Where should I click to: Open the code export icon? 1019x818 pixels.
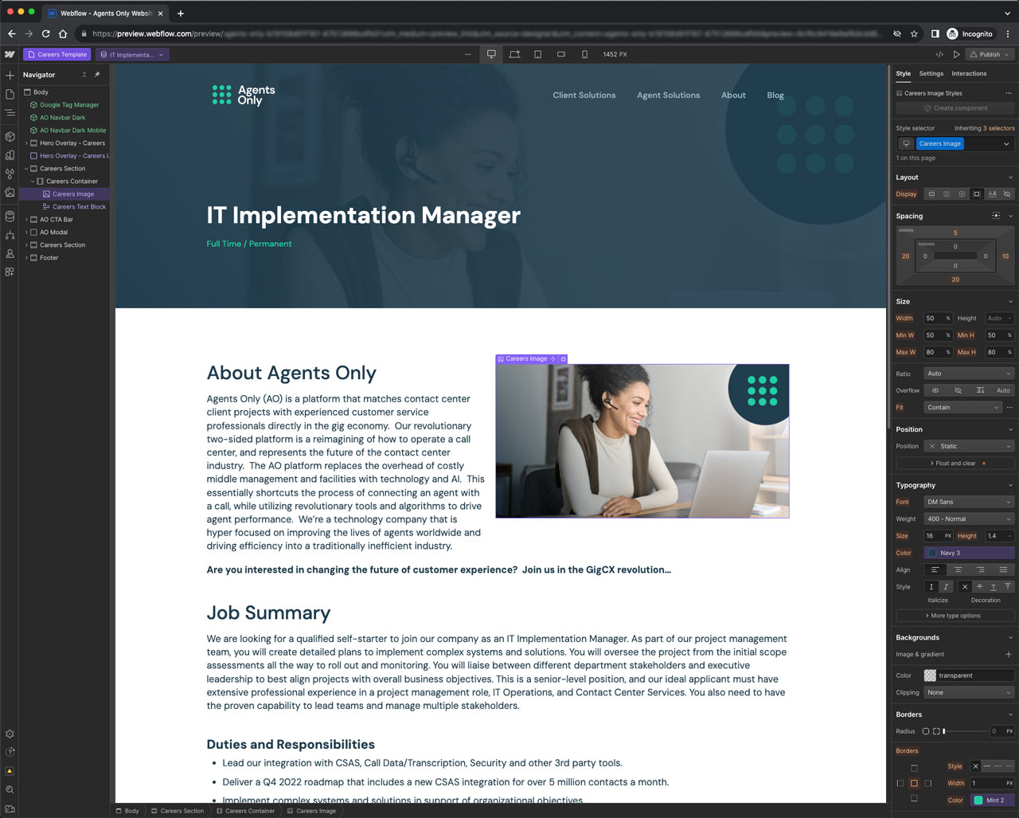pos(939,54)
